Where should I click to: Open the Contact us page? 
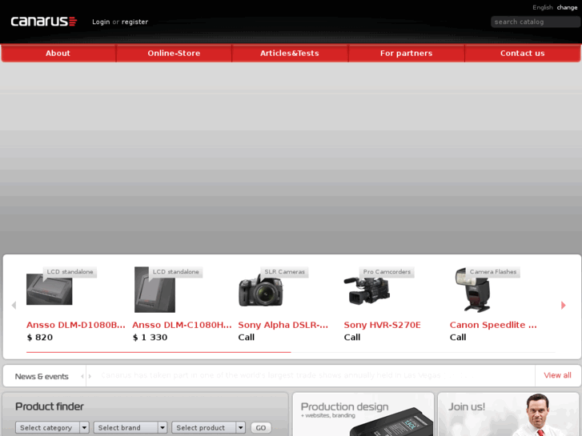[522, 53]
